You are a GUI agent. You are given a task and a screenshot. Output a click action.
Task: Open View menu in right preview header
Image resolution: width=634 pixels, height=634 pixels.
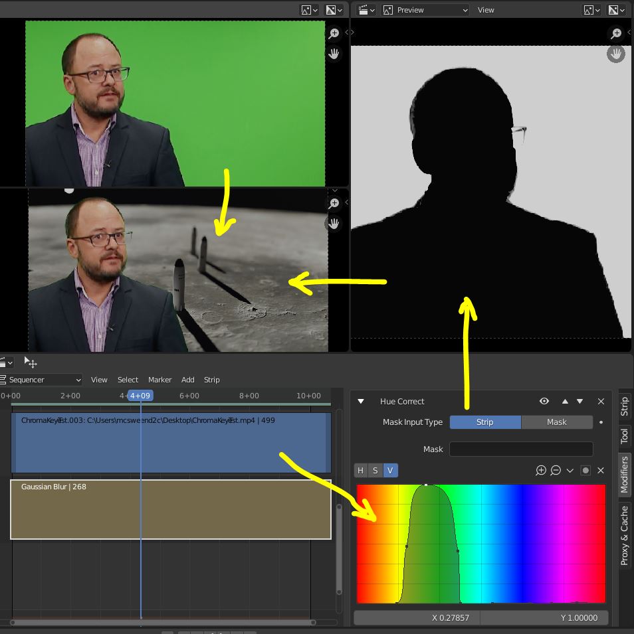pos(486,10)
